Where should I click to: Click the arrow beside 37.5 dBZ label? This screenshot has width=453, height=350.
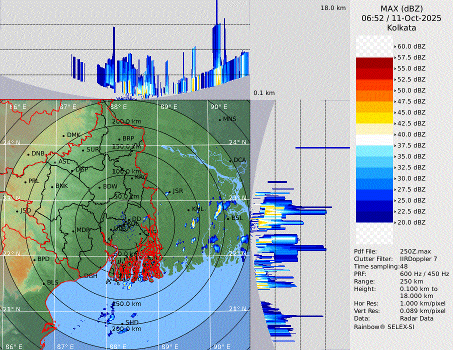tap(395, 145)
